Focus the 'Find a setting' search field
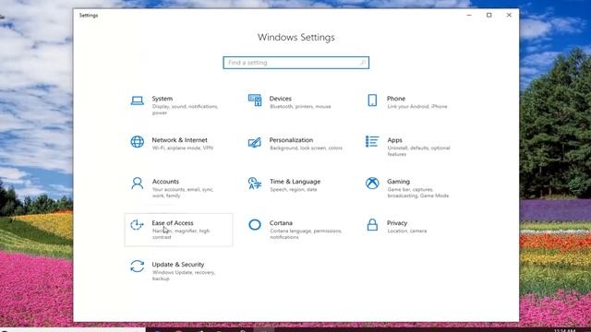The height and width of the screenshot is (332, 591). point(295,63)
